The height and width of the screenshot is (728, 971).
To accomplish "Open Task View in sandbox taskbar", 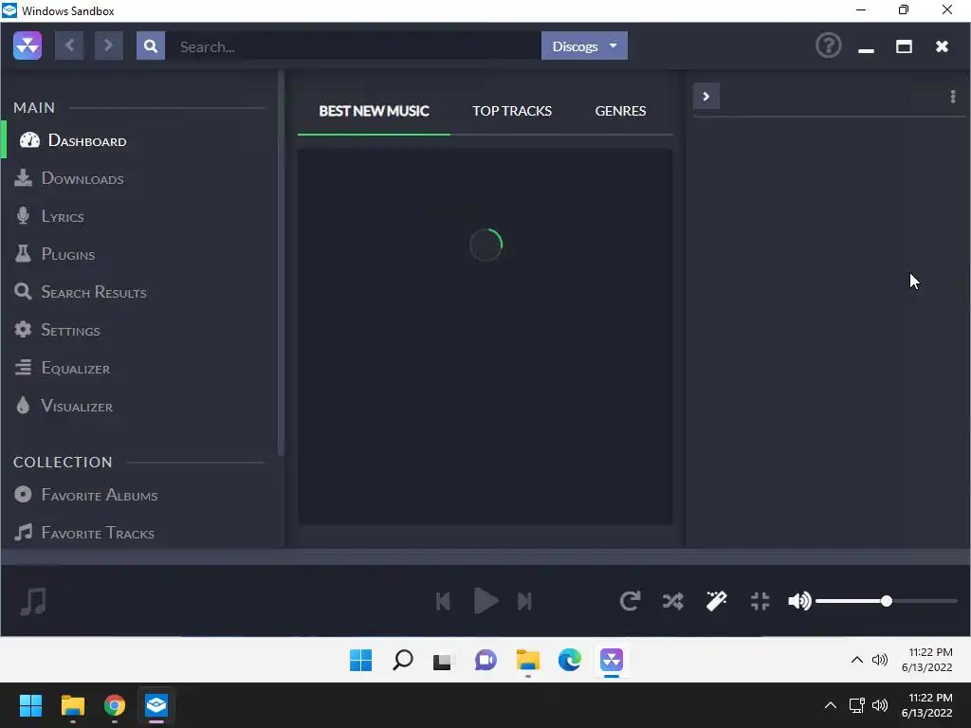I will [443, 661].
